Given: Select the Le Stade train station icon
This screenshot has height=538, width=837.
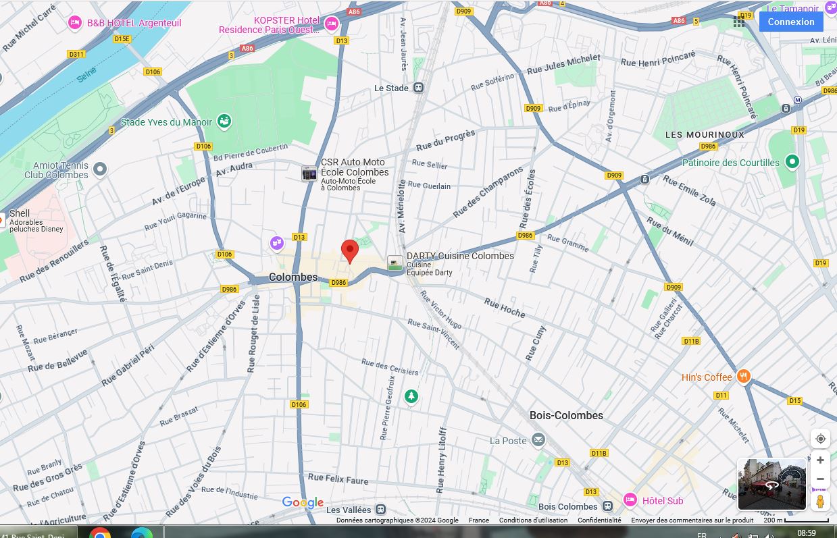Looking at the screenshot, I should point(419,88).
